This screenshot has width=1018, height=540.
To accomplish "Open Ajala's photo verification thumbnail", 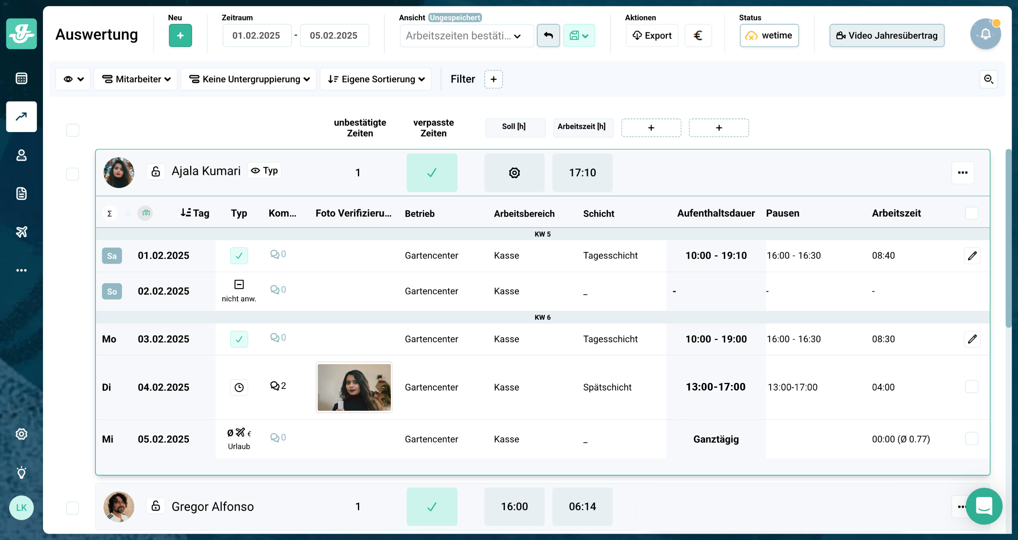I will click(x=354, y=387).
